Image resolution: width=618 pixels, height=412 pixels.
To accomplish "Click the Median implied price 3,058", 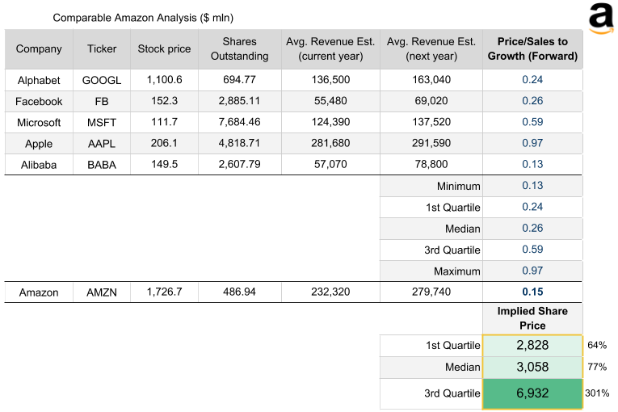I will pos(532,368).
